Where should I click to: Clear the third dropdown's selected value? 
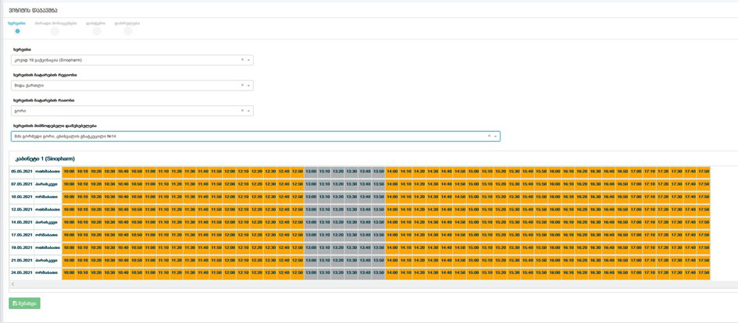tap(242, 111)
